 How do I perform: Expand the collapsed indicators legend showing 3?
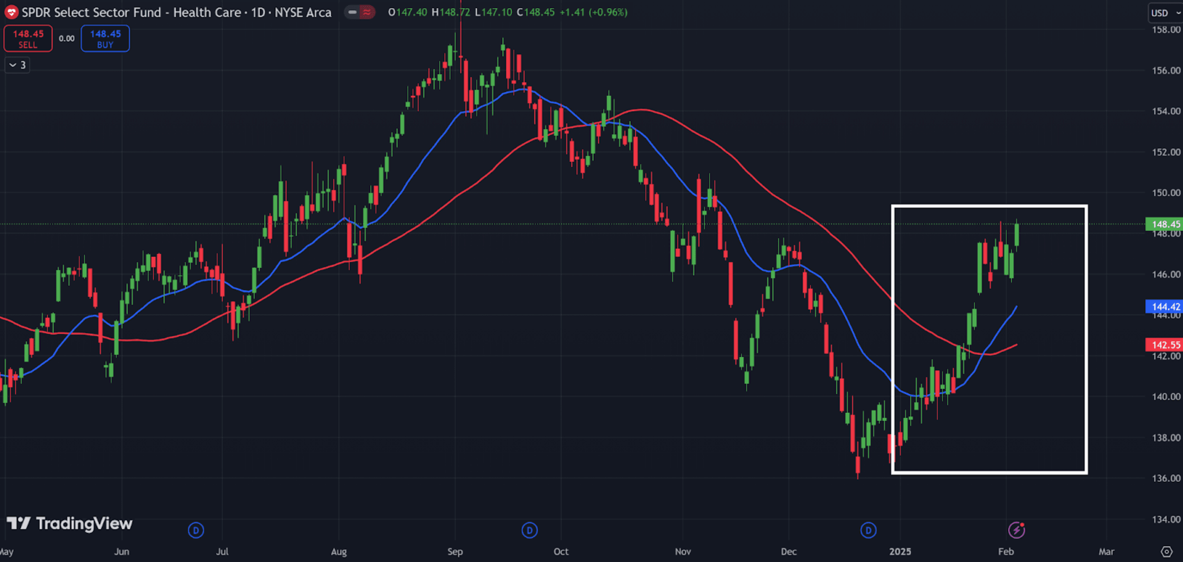(x=17, y=65)
